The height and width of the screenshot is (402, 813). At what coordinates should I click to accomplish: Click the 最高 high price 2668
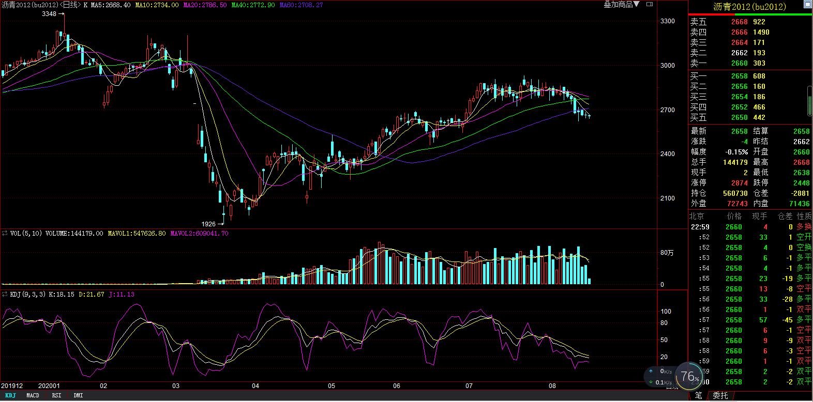(802, 162)
